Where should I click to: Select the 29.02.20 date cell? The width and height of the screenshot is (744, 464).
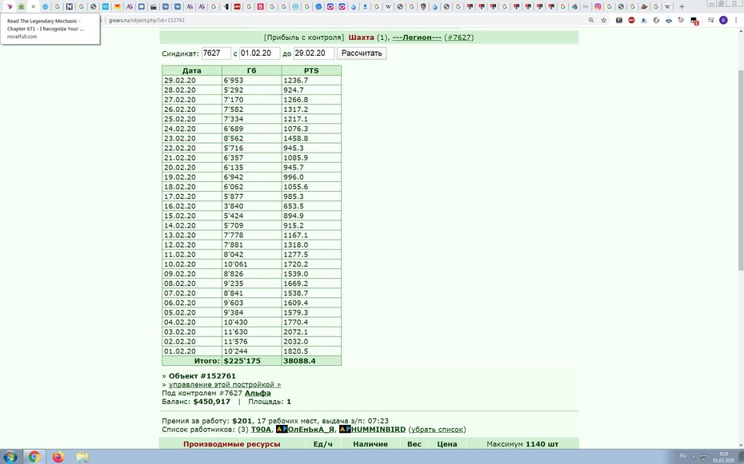[x=192, y=81]
